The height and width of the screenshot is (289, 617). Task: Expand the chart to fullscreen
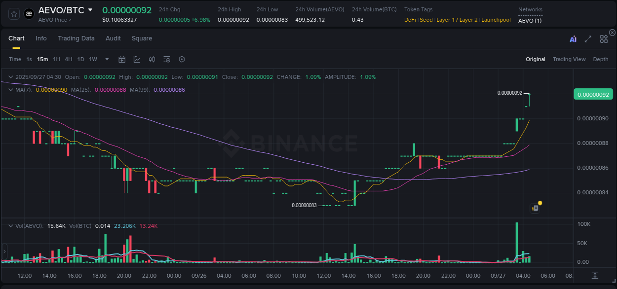[587, 39]
